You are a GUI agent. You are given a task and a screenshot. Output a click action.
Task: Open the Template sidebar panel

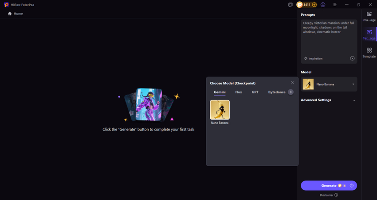pyautogui.click(x=369, y=52)
